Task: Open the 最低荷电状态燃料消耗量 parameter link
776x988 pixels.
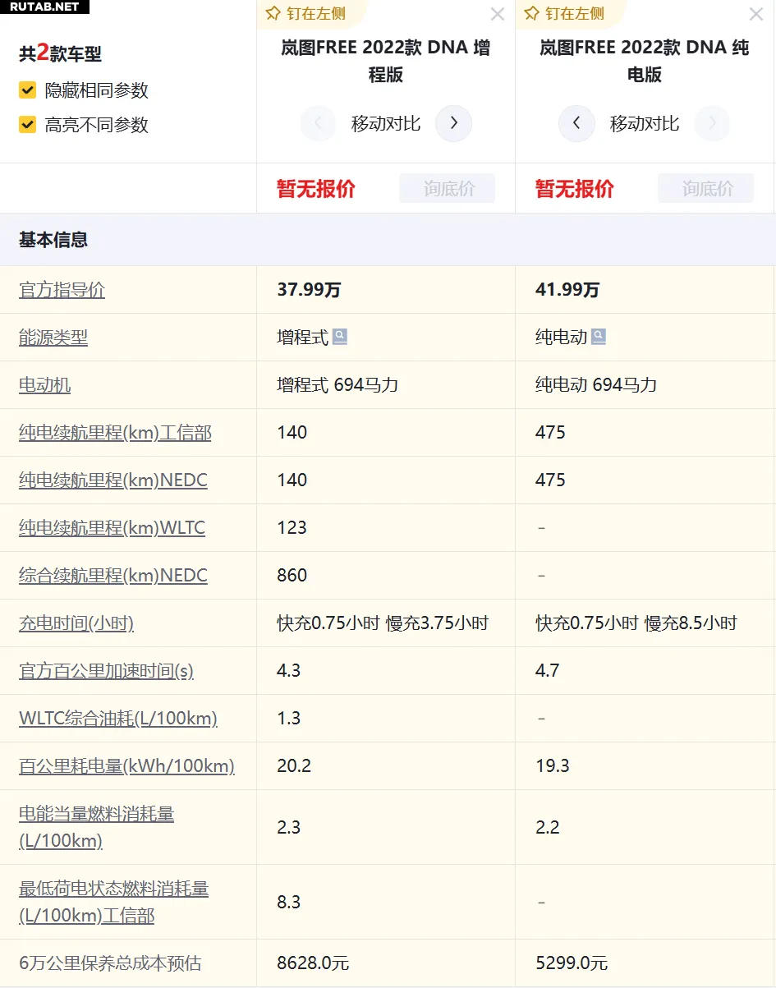Action: point(113,902)
